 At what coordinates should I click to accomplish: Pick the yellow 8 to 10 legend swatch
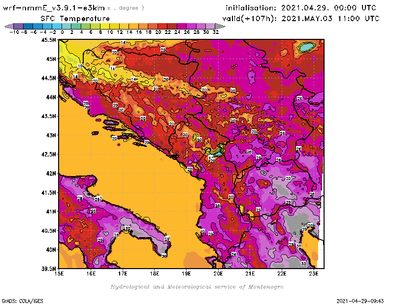click(105, 26)
